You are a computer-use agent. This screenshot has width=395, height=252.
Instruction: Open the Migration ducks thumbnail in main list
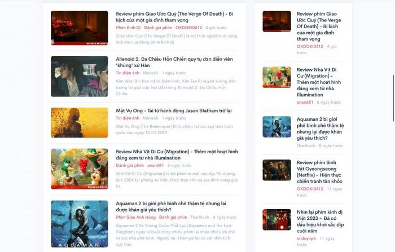[80, 169]
